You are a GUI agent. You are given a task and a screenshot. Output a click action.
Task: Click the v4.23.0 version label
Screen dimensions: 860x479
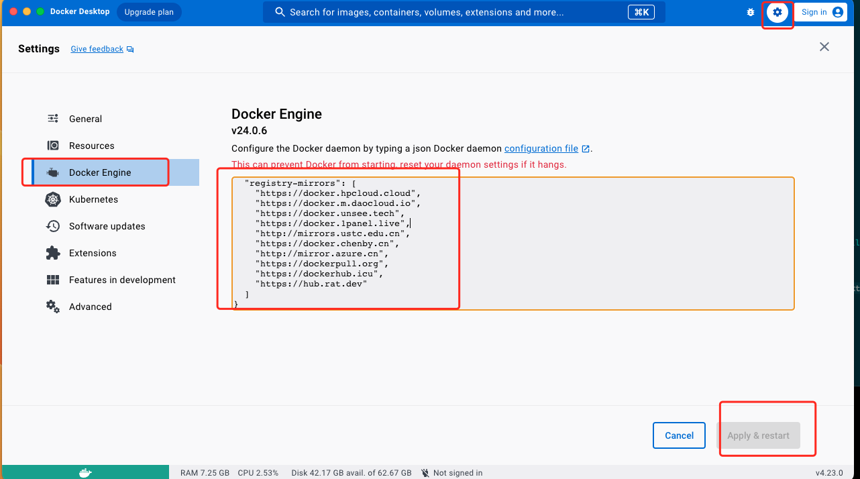pyautogui.click(x=829, y=473)
